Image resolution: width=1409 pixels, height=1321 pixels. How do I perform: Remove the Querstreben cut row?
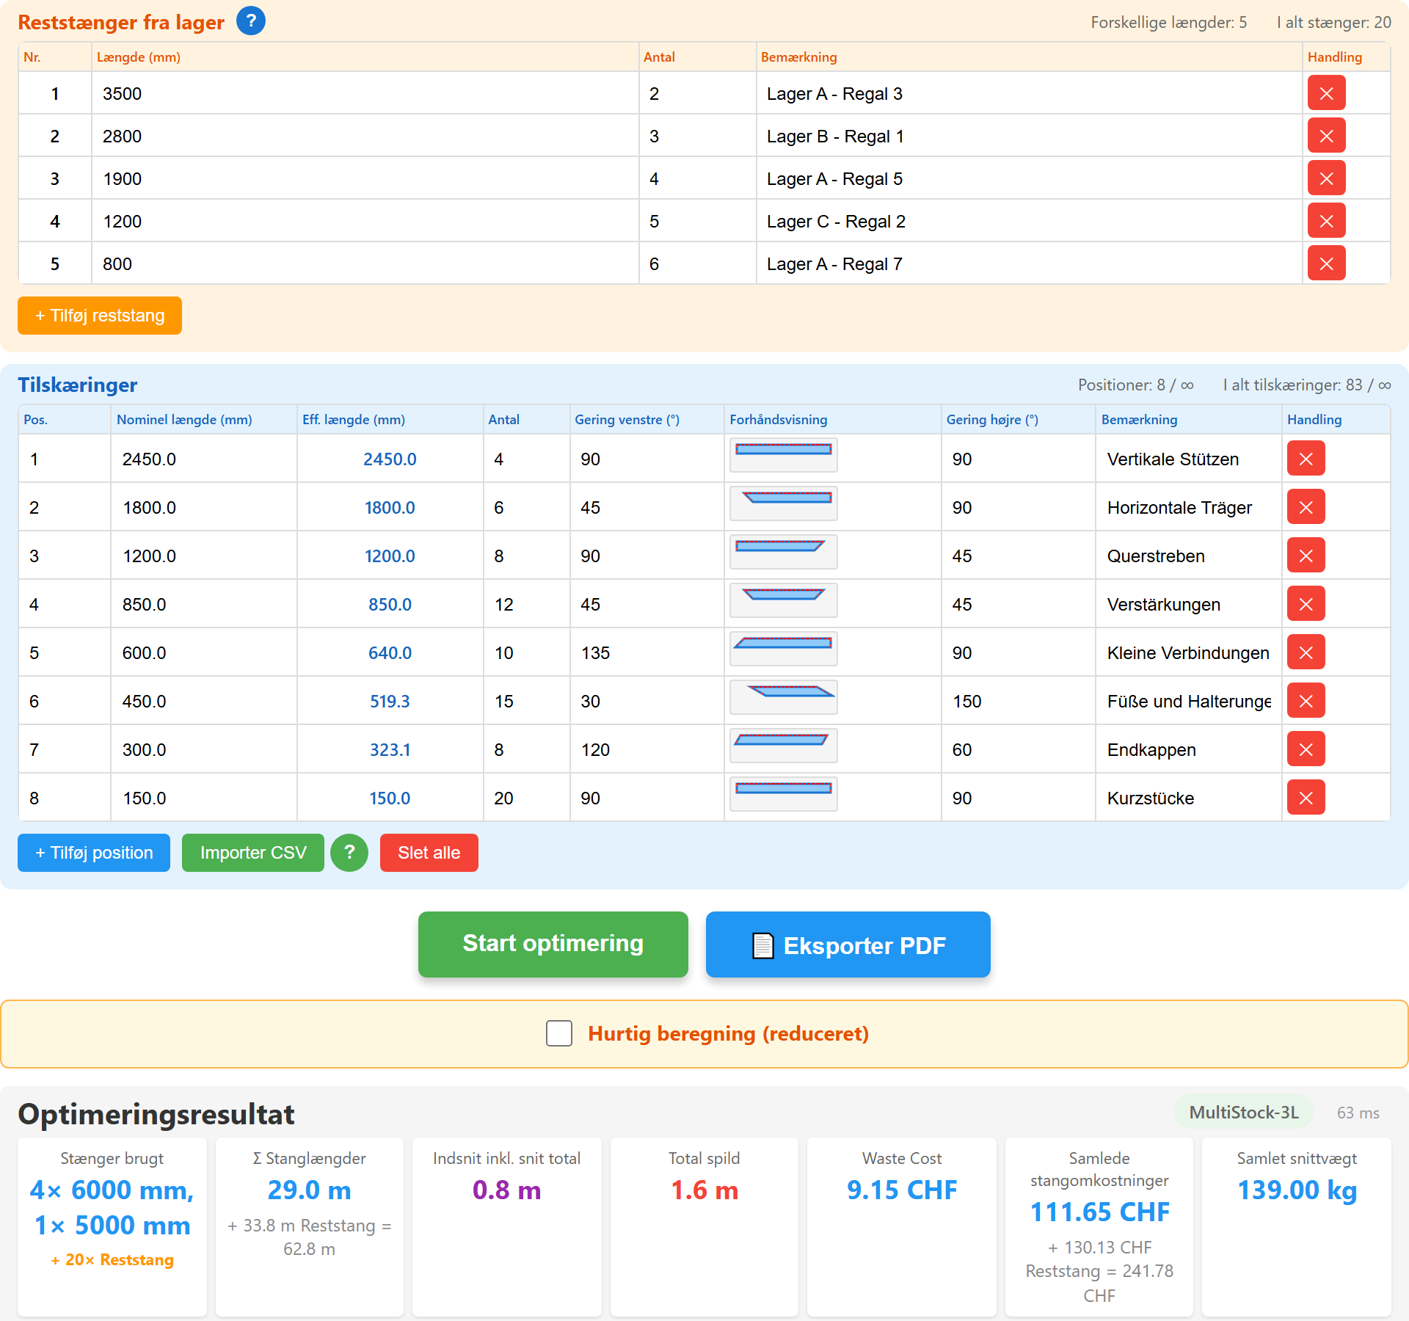[1306, 556]
